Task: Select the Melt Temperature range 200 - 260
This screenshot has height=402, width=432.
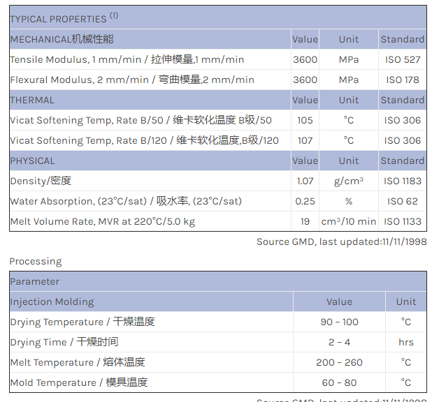Action: (x=339, y=362)
